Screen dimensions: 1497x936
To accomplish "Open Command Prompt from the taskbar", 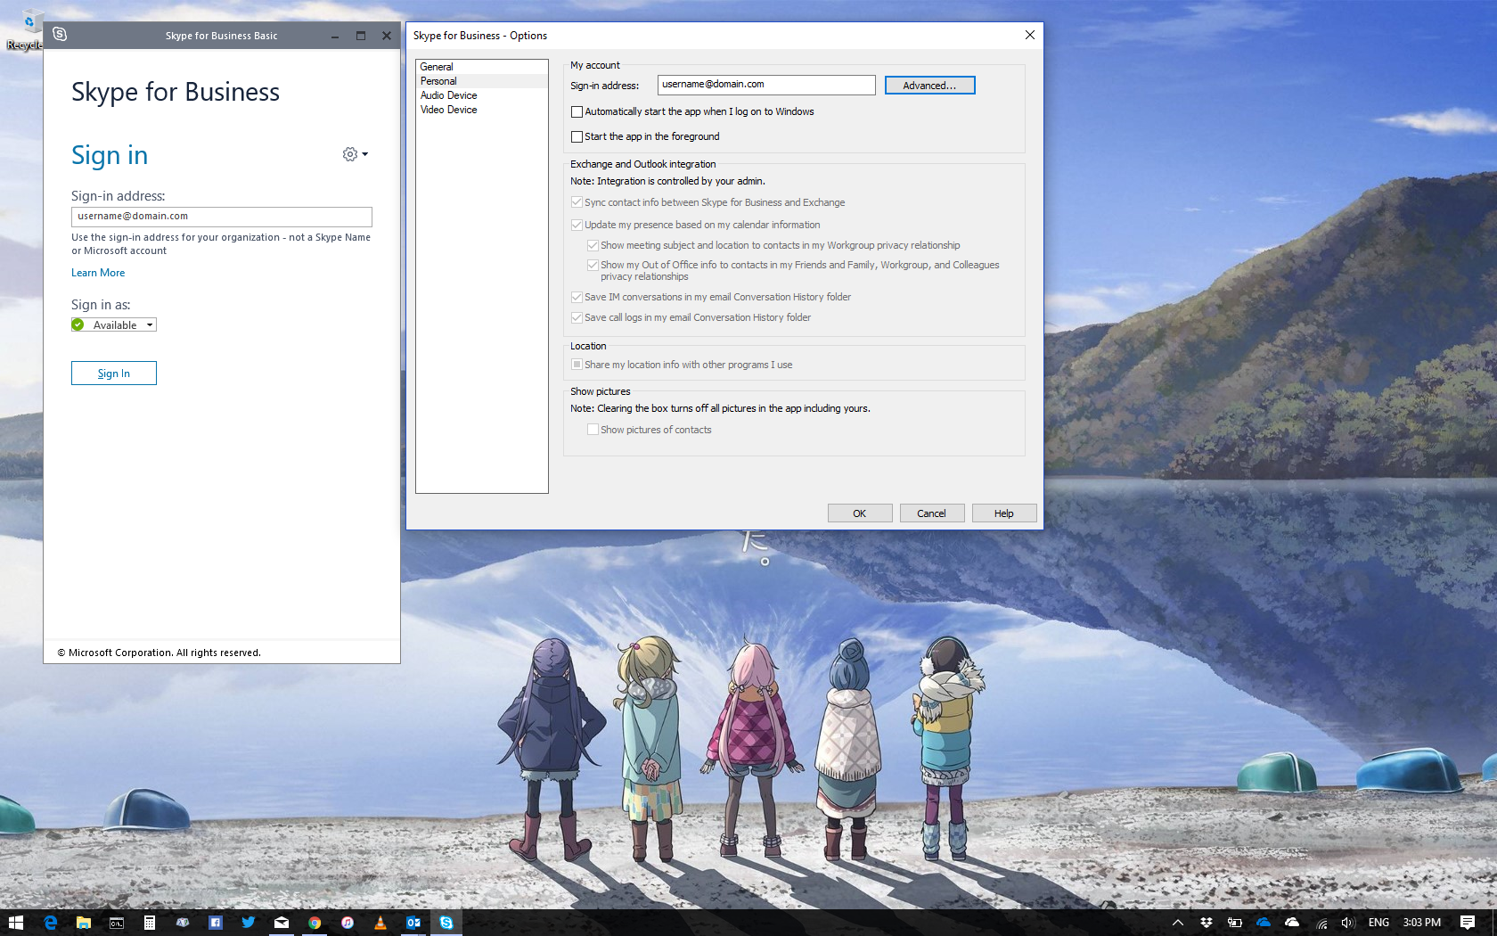I will (x=116, y=923).
